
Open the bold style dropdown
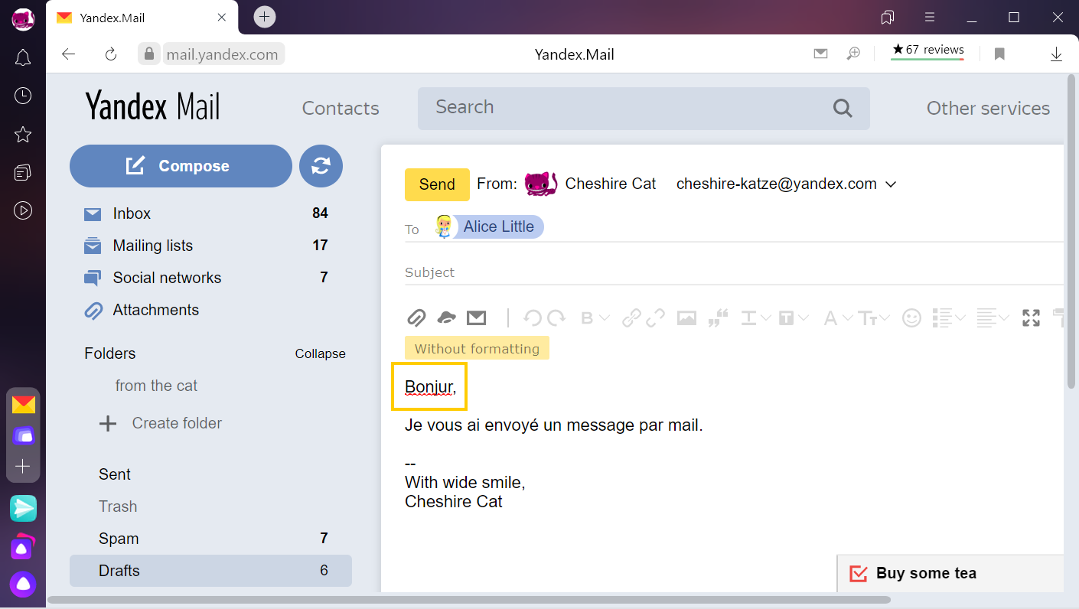(595, 318)
